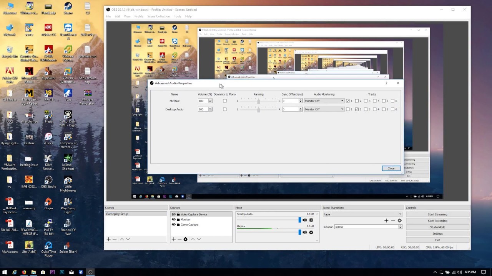The height and width of the screenshot is (276, 492).
Task: Open the Tools menu in OBS
Action: point(178,16)
